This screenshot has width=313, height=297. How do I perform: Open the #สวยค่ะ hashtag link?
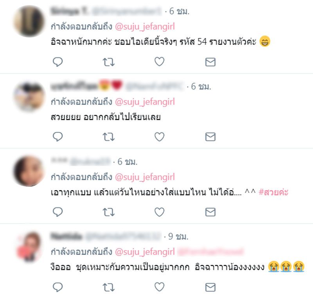[273, 192]
